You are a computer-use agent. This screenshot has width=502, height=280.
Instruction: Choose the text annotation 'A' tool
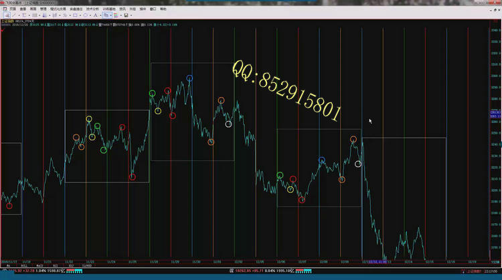[x=96, y=15]
